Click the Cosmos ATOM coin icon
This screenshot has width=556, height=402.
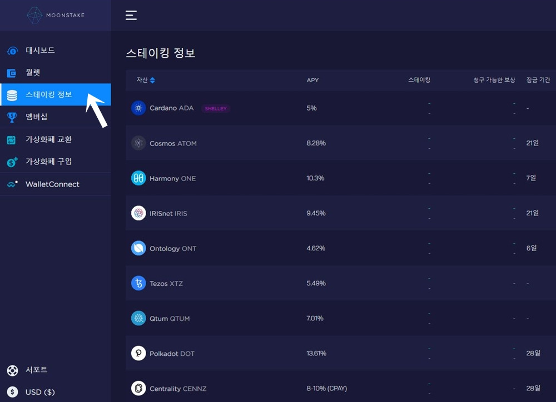(138, 143)
